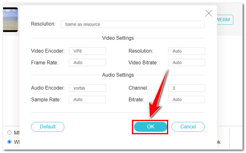Open the Audio Encoder dropdown
The height and width of the screenshot is (153, 246).
(x=87, y=88)
